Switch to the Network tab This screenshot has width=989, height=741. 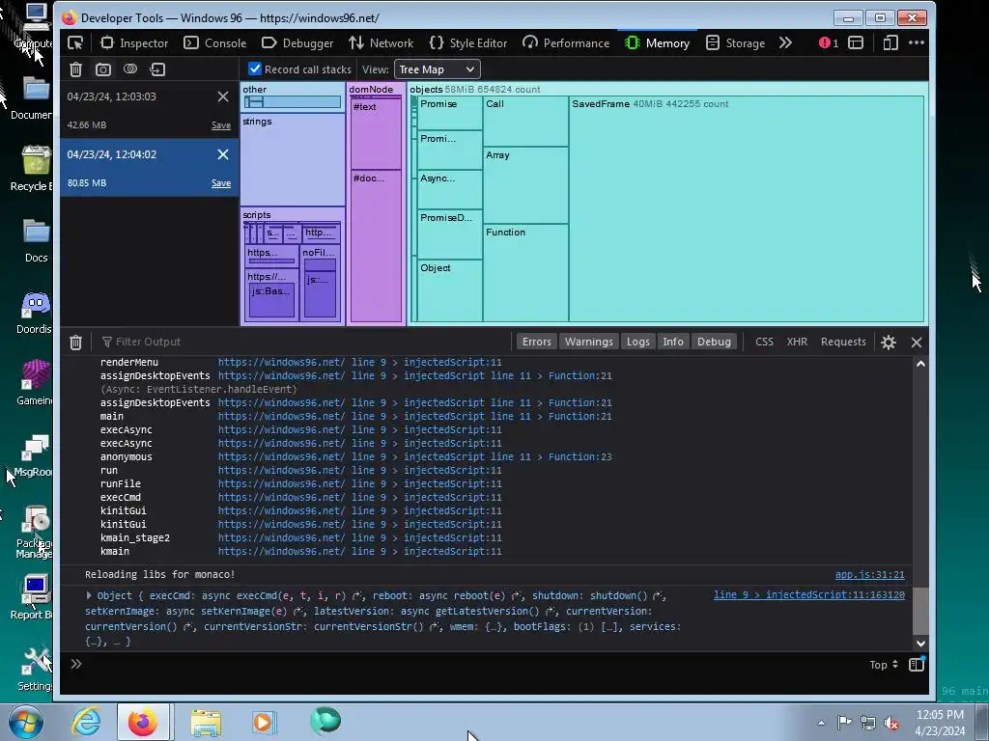click(x=381, y=42)
